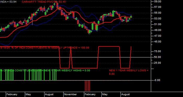Click the 50.00 uptrend axis value

pyautogui.click(x=158, y=57)
